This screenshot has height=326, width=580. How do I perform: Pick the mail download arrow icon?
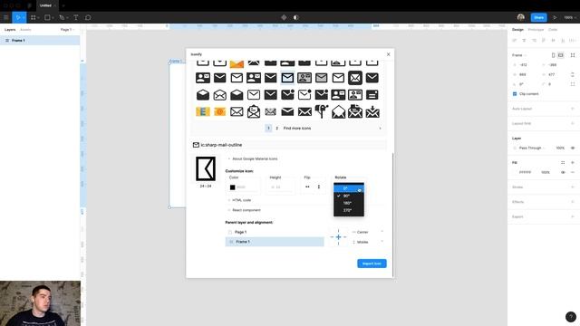click(372, 111)
